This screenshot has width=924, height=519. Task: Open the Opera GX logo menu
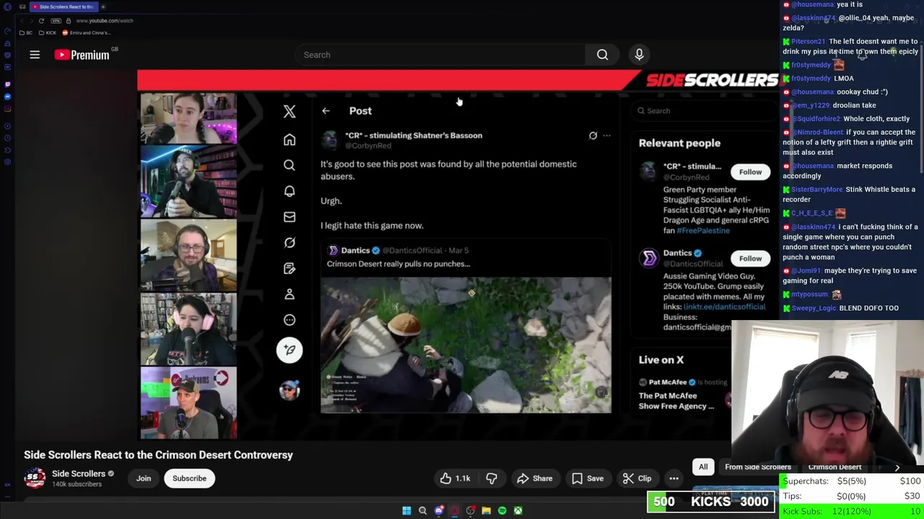point(7,6)
